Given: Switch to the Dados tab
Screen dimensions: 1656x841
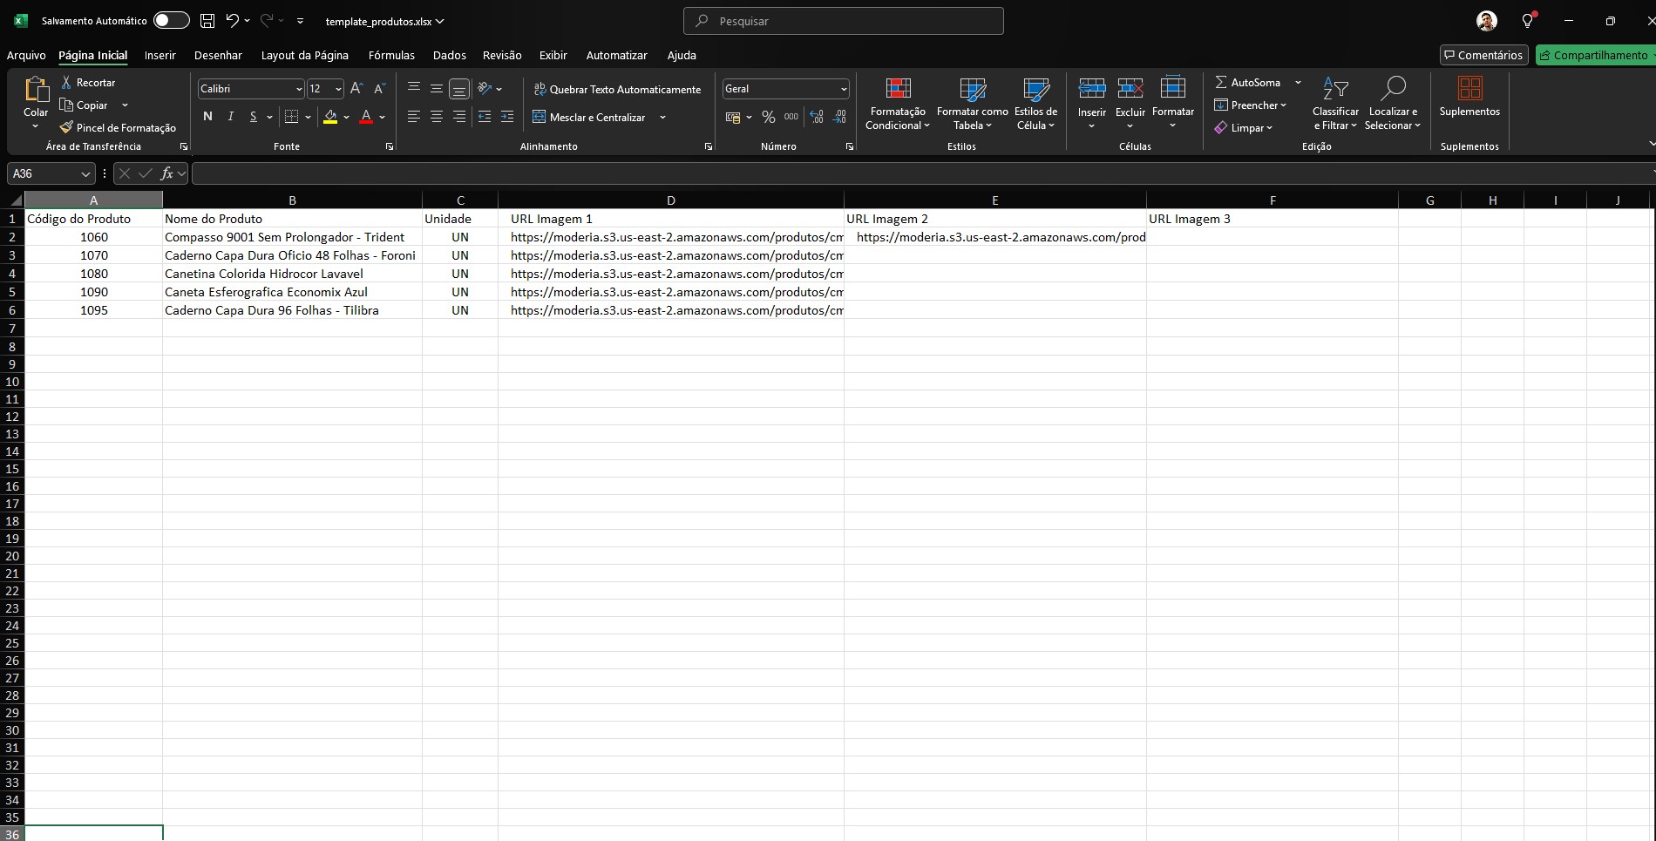Looking at the screenshot, I should 449,55.
